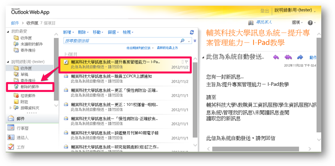Click the 尋找某人 find someone field
335x166 pixels.
point(264,22)
